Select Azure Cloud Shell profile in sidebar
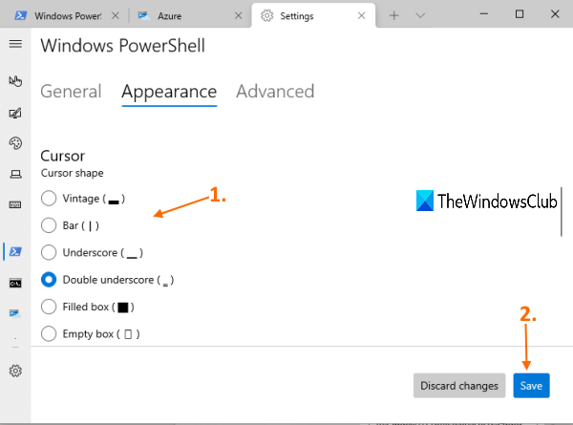The height and width of the screenshot is (425, 573). pos(15,313)
